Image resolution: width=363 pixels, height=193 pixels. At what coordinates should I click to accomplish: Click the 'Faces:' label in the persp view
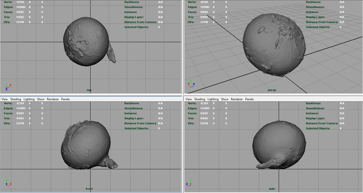(192, 12)
